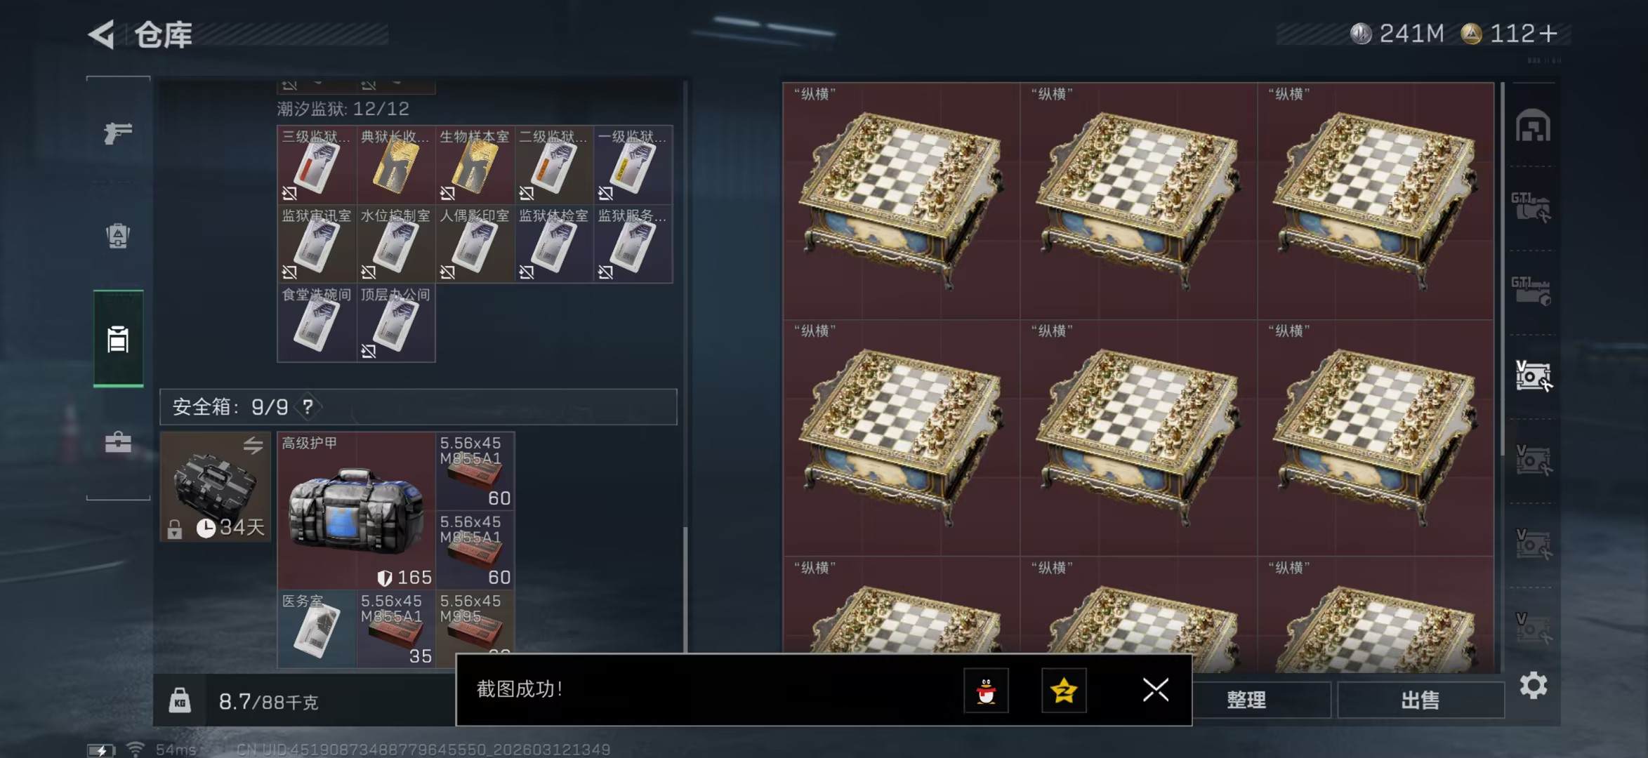Select the first GTI storage box icon
This screenshot has height=758, width=1648.
pyautogui.click(x=1531, y=208)
